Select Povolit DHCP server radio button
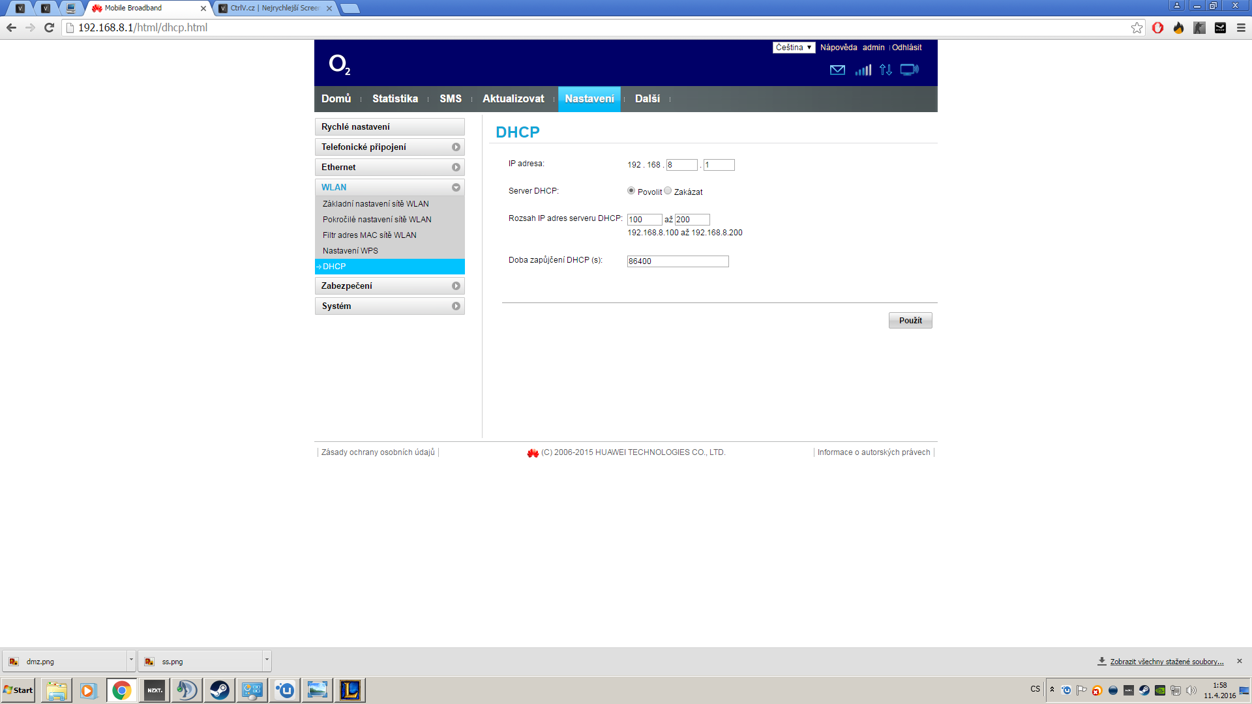This screenshot has height=704, width=1252. coord(631,191)
